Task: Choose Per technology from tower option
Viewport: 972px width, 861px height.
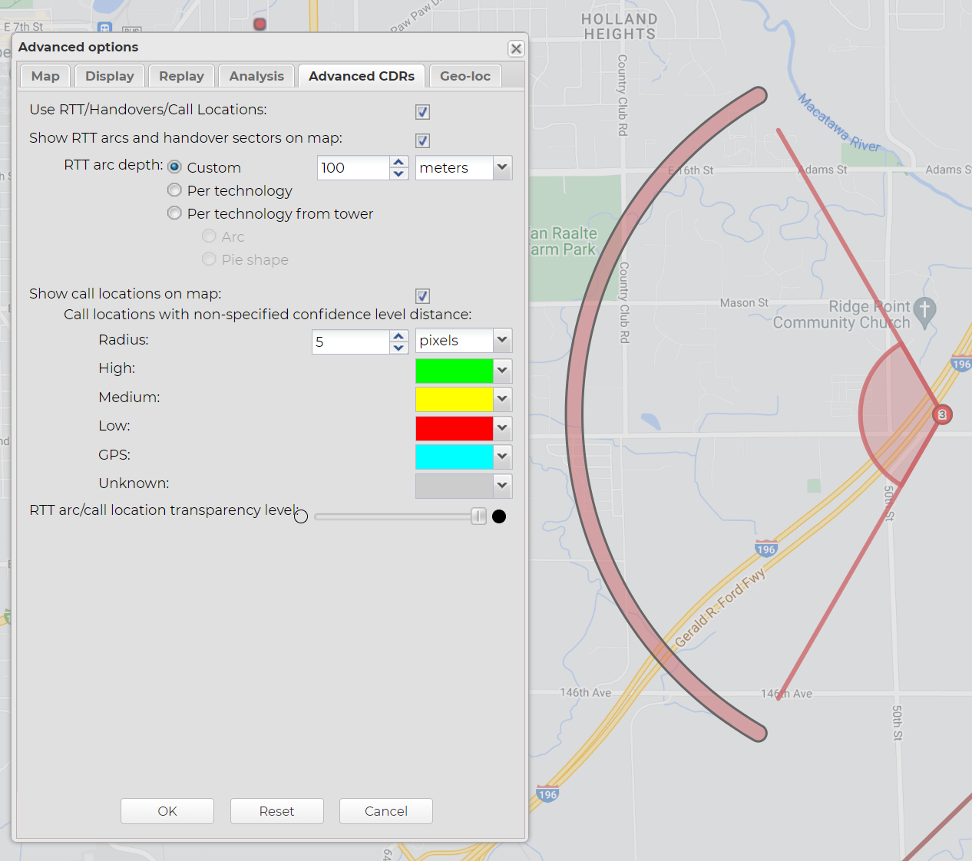Action: tap(175, 213)
